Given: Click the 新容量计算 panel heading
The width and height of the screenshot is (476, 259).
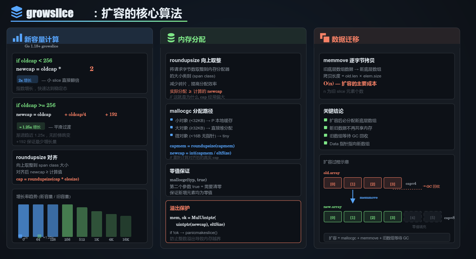Looking at the screenshot, I should click(42, 40).
